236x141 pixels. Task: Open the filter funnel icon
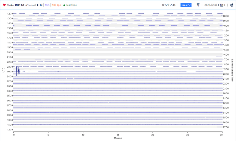coord(198,5)
